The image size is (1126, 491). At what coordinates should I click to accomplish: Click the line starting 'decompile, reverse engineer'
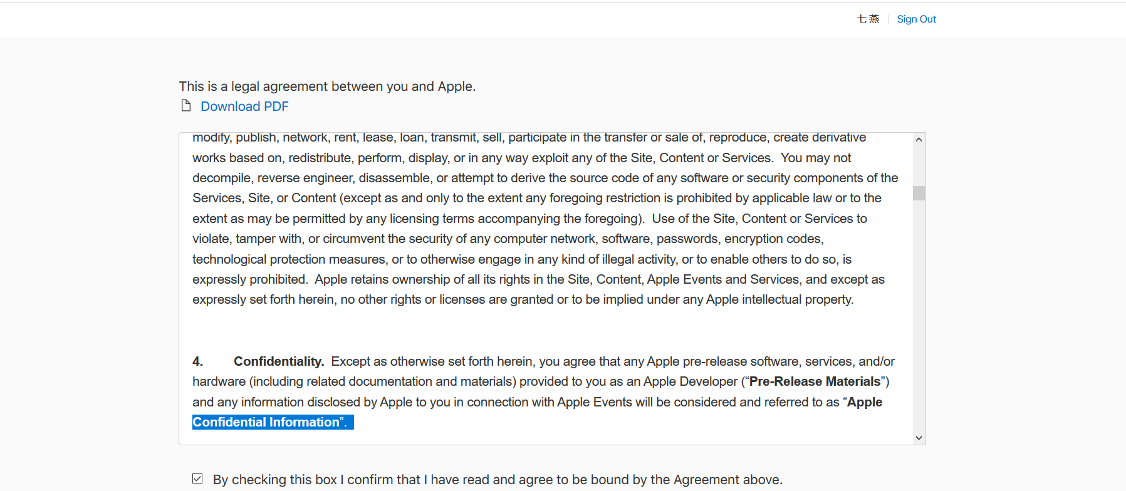tap(545, 178)
